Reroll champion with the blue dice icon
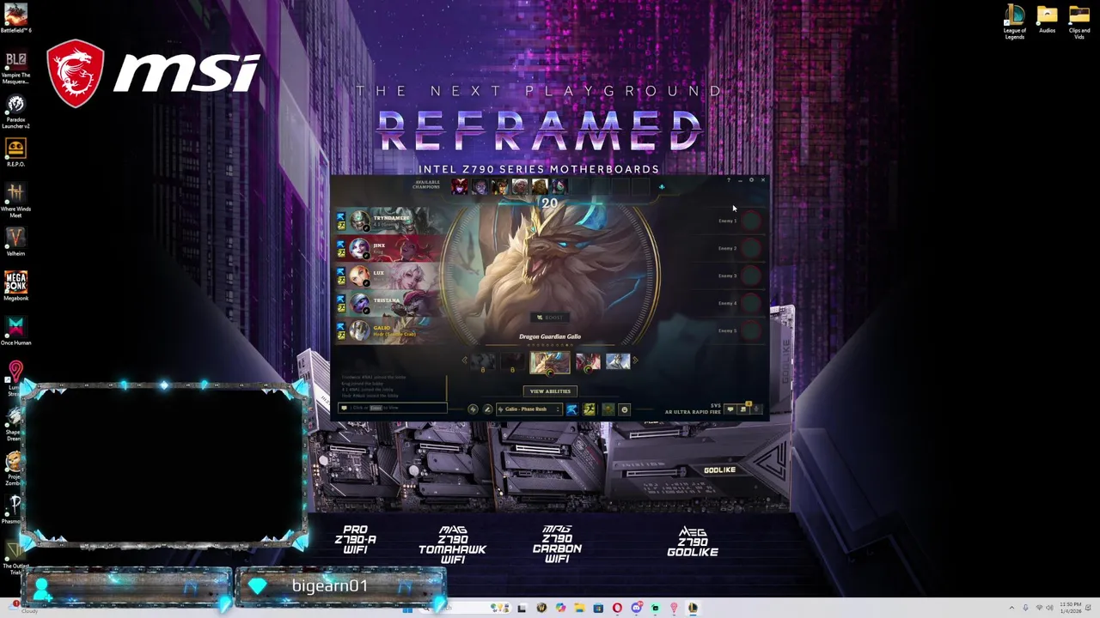 tap(662, 187)
